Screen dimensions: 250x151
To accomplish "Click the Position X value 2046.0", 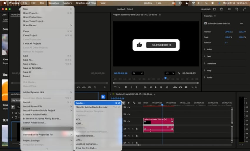I will point(228,31).
